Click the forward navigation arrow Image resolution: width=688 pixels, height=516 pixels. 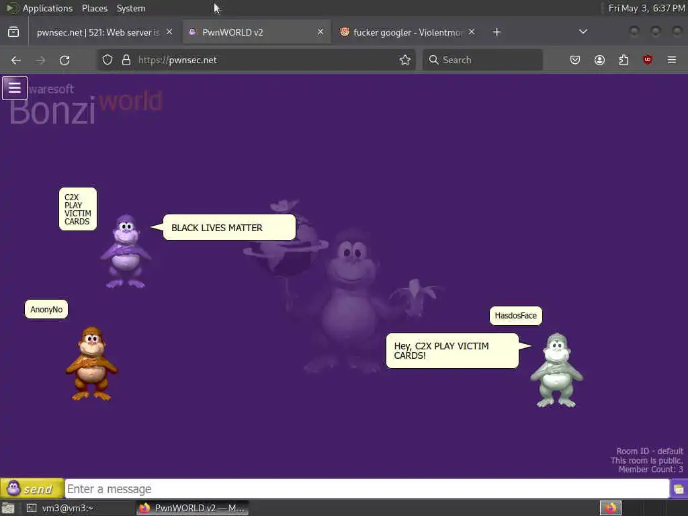coord(40,60)
